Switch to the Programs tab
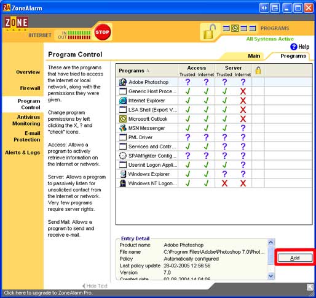316x298 pixels. click(293, 56)
